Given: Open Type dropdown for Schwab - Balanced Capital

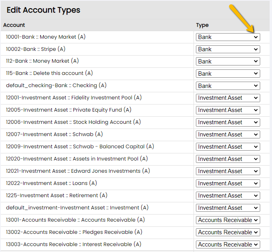Looking at the screenshot, I should 228,147.
